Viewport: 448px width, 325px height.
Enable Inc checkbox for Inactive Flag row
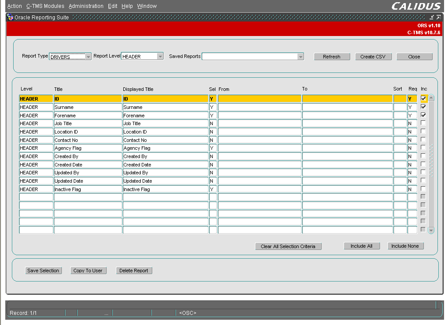[x=423, y=189]
